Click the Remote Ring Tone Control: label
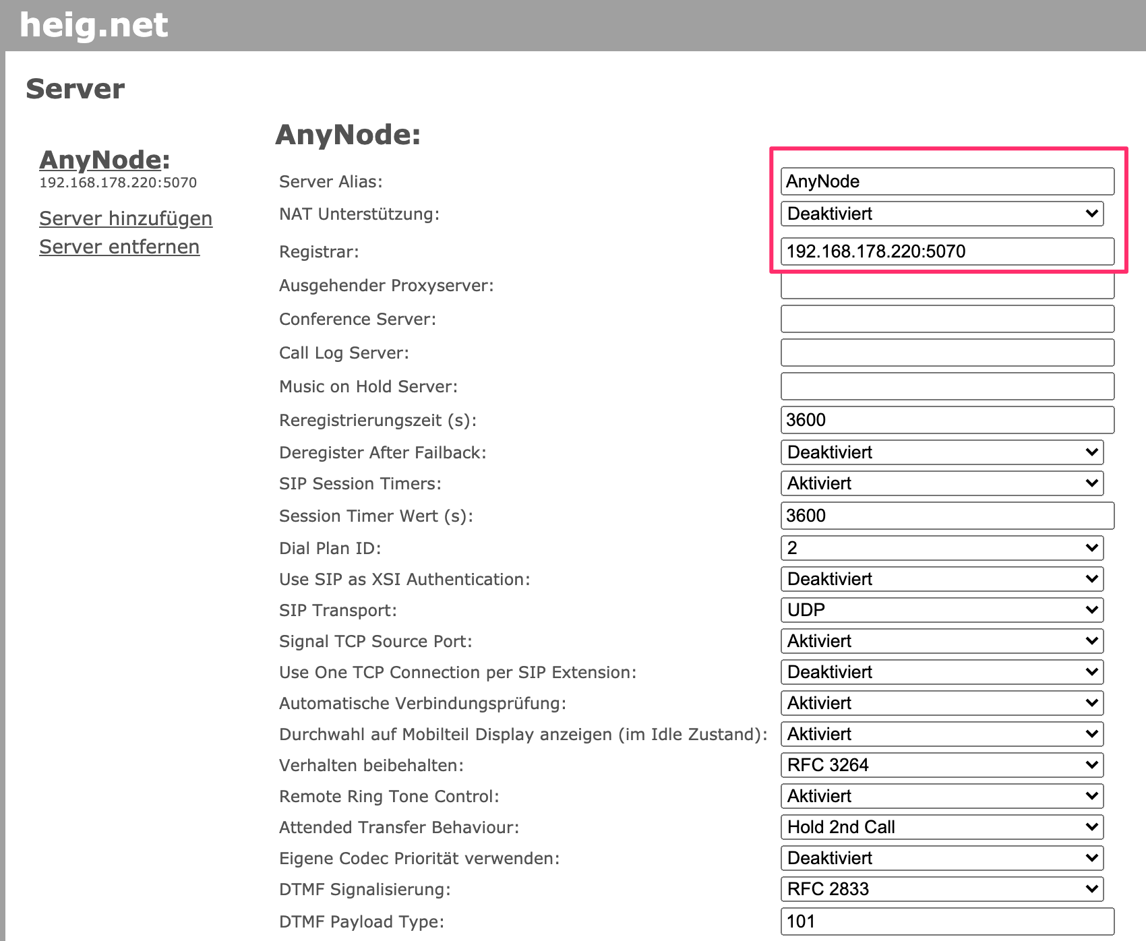This screenshot has width=1146, height=941. (x=389, y=797)
